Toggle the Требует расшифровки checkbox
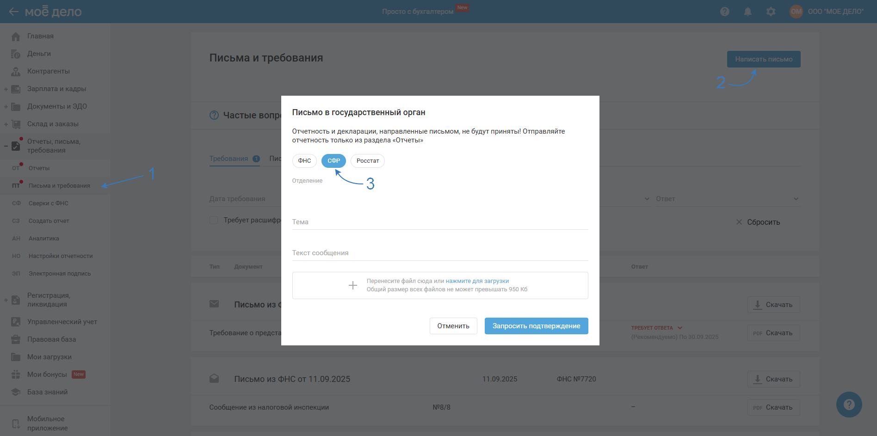 (x=214, y=220)
